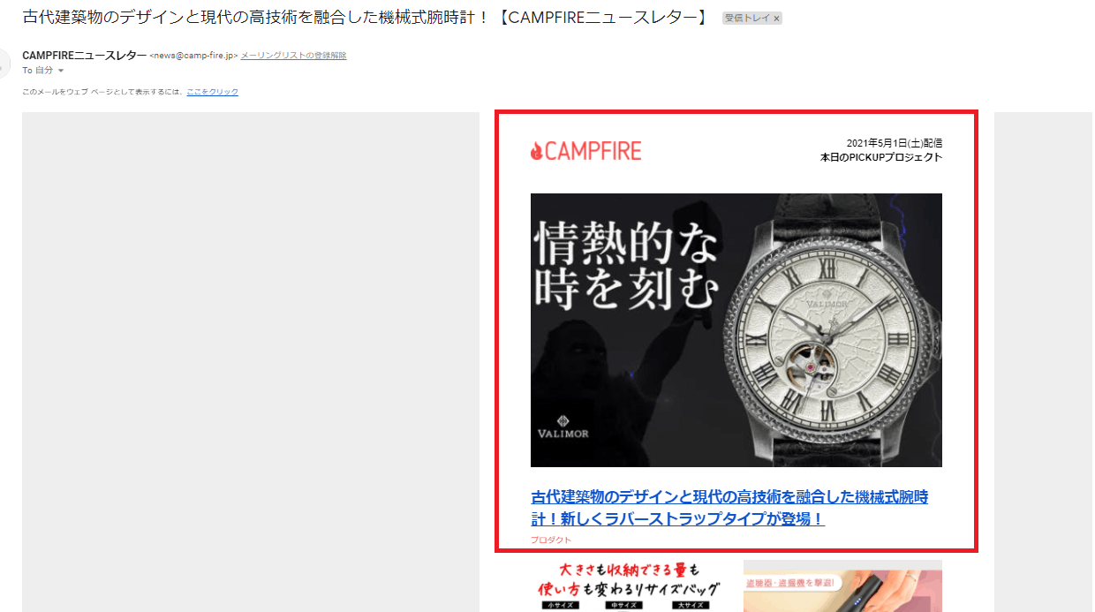
Task: Open the リサイズバッグ bag project thumbnail
Action: 631,586
